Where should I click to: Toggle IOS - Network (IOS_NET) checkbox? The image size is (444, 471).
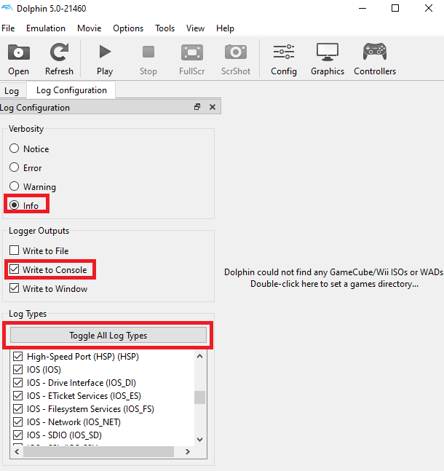[18, 422]
